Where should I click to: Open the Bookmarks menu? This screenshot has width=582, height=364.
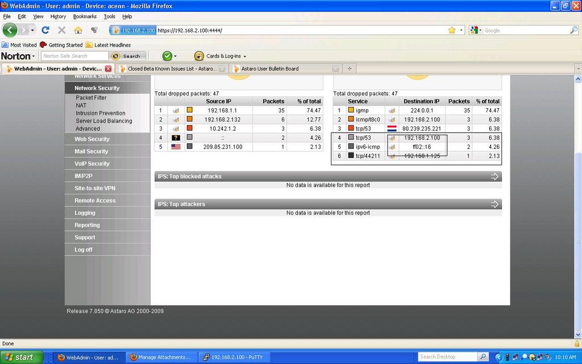coord(85,16)
